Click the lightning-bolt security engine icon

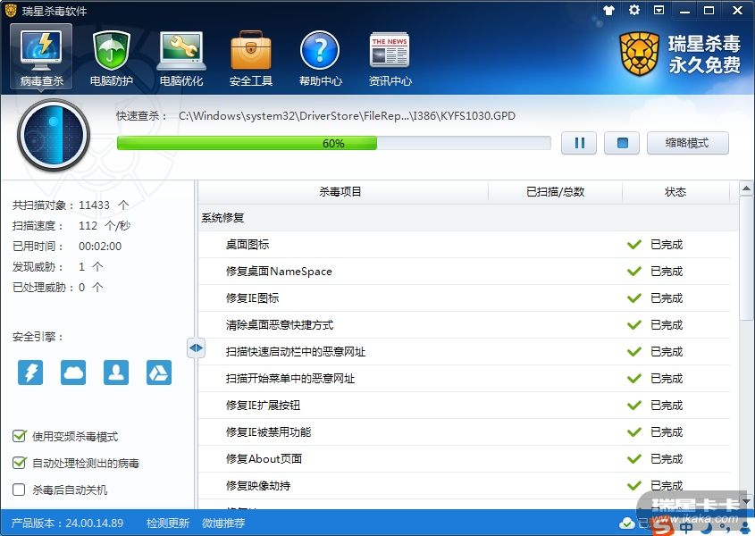point(30,373)
